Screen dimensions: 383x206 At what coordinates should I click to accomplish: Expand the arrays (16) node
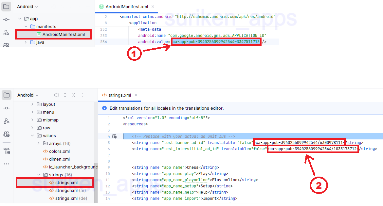(39, 143)
